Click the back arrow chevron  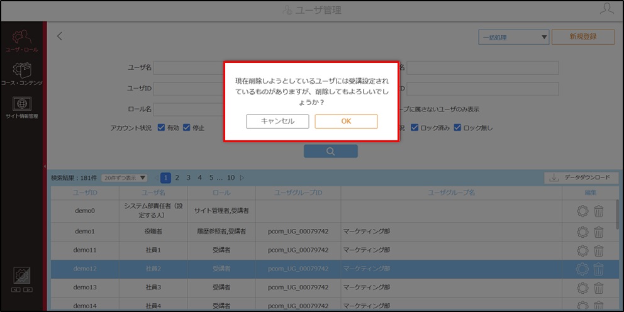coord(60,36)
